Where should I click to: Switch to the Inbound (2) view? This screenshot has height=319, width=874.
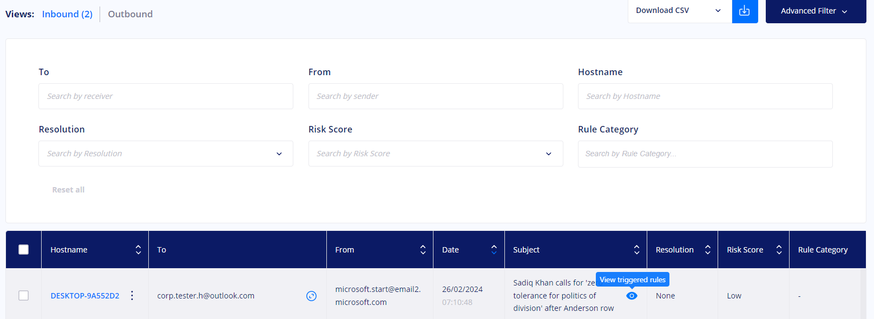(x=67, y=14)
